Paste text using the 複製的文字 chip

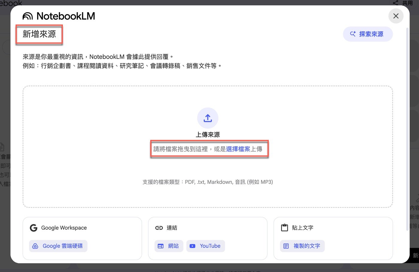(302, 246)
